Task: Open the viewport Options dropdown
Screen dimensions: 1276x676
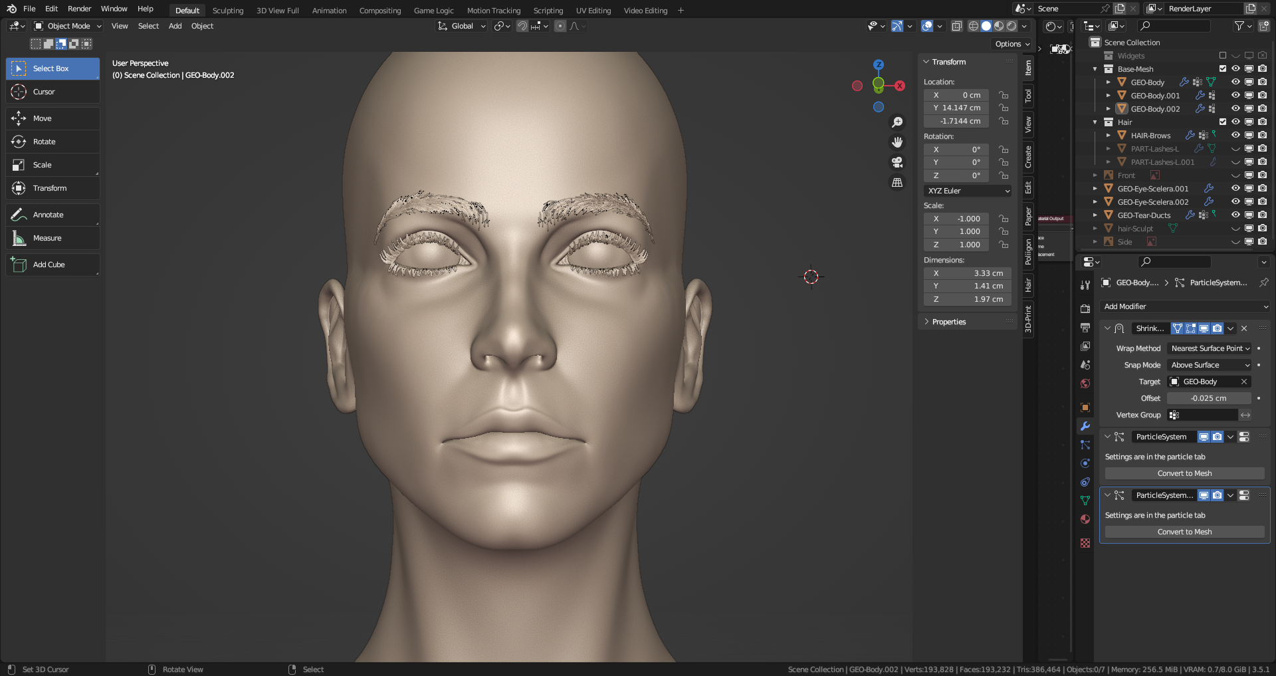Action: 1011,44
